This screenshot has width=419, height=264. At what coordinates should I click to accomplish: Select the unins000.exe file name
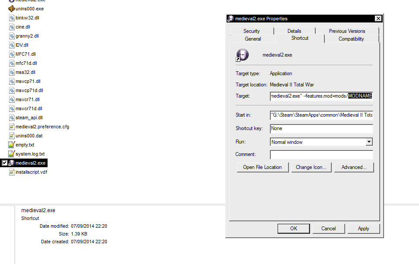coord(29,9)
